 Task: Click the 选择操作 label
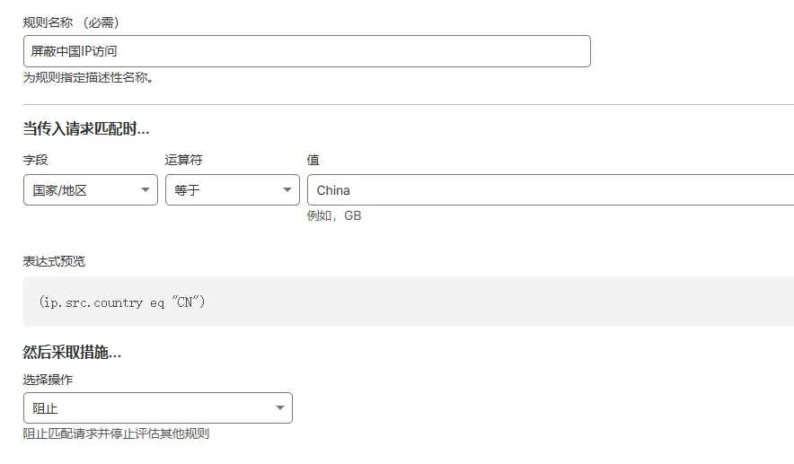tap(48, 380)
